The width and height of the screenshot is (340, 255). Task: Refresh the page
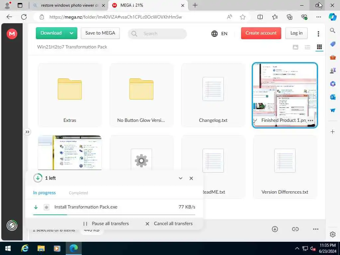(24, 17)
